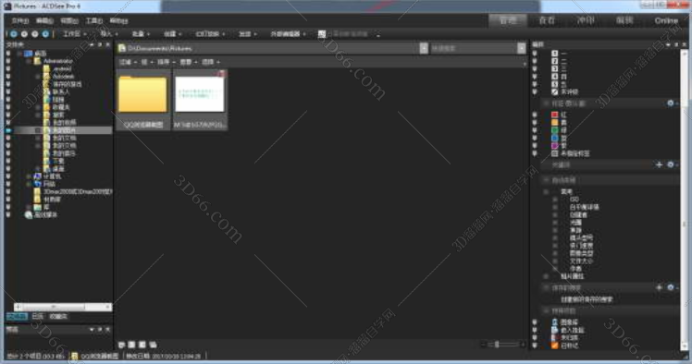Open the 工具 menu
Viewport: 692px width, 364px height.
click(x=94, y=20)
